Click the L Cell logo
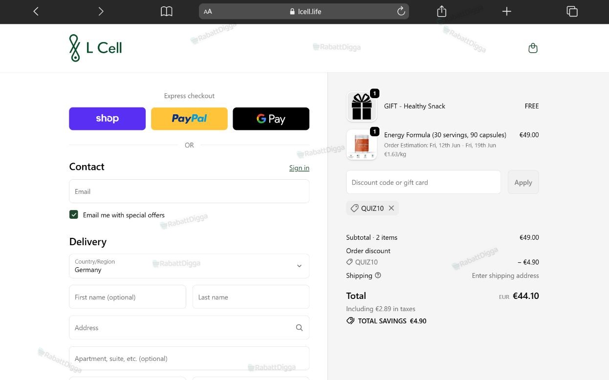The width and height of the screenshot is (609, 380). point(95,48)
